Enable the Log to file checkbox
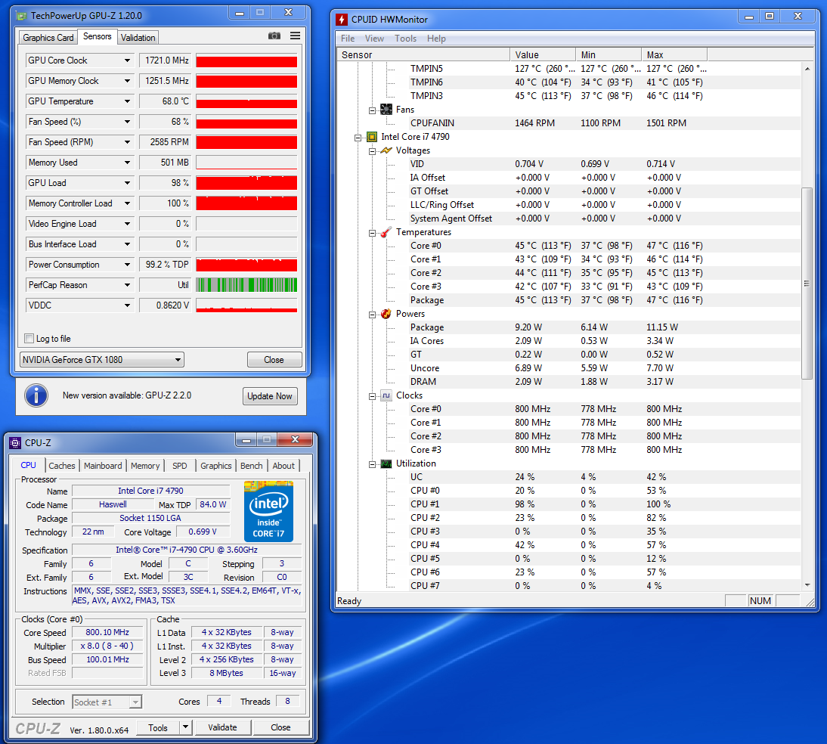827x744 pixels. [29, 339]
